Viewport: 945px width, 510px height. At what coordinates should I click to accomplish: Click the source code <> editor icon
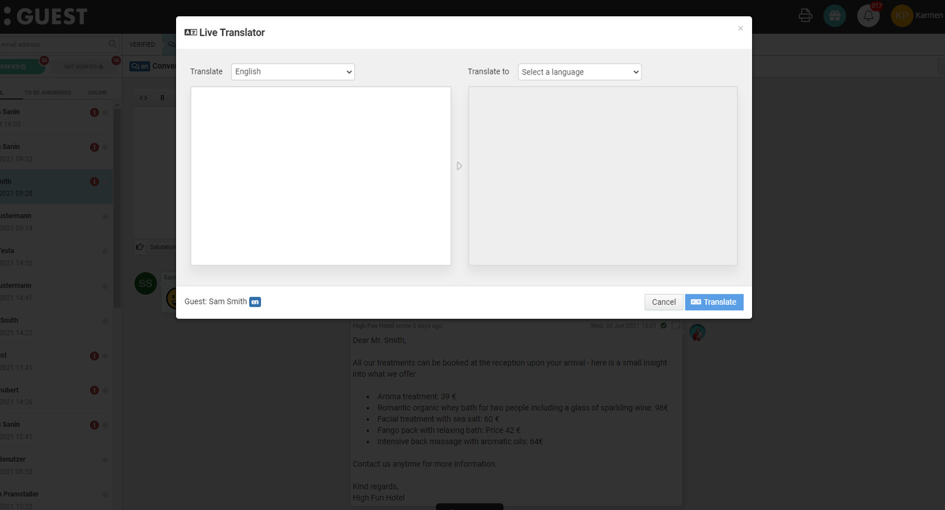pyautogui.click(x=144, y=98)
